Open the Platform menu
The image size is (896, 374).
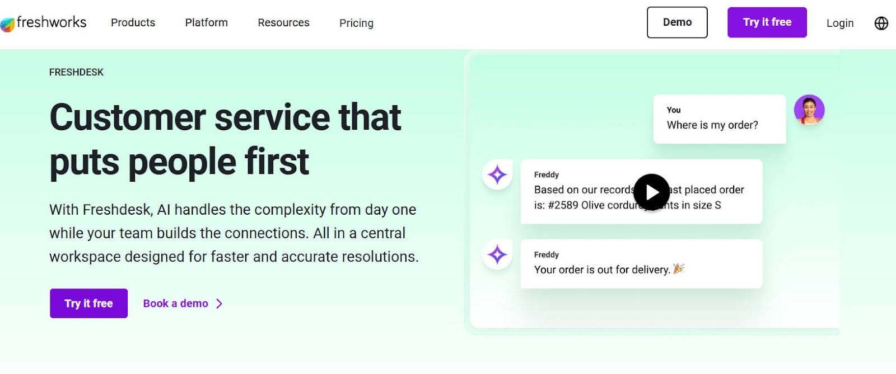(x=207, y=23)
